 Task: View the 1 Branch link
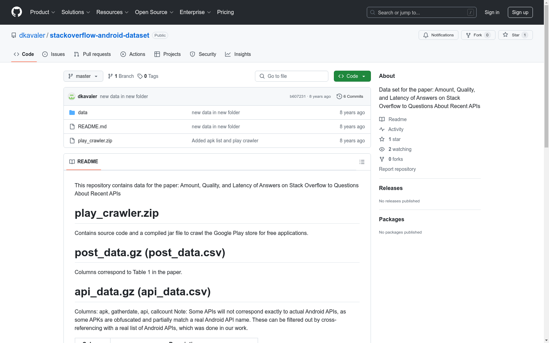pos(121,76)
